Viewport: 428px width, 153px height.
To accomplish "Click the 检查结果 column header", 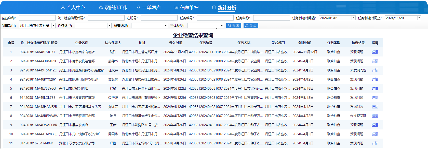I will pos(358,43).
